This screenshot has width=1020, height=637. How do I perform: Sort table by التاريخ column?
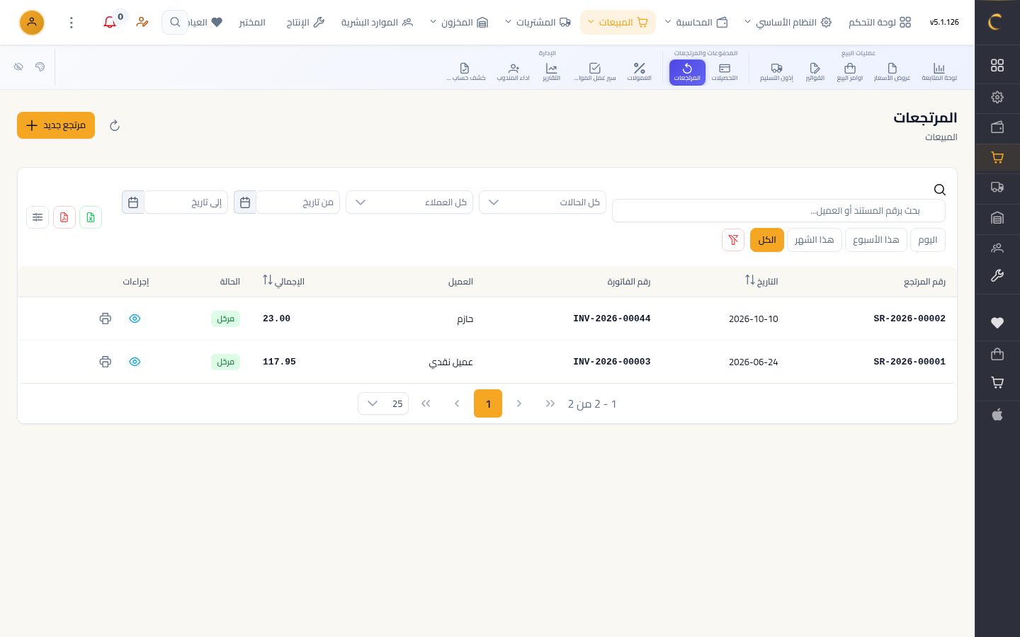(761, 281)
